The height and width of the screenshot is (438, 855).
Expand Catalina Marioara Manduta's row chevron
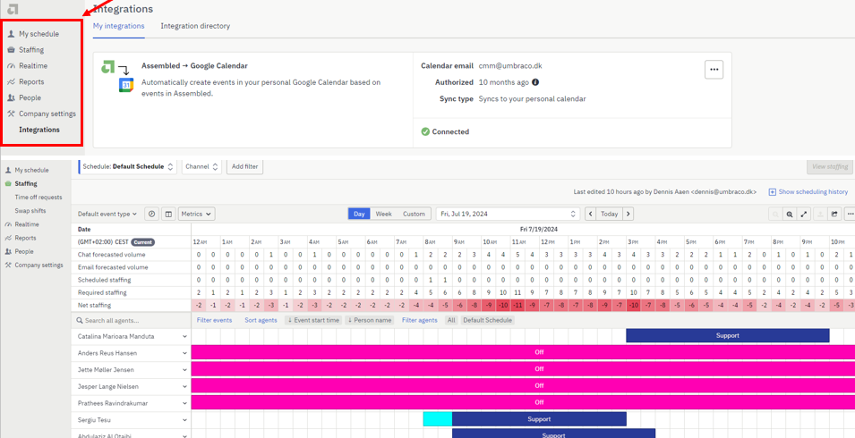point(184,337)
